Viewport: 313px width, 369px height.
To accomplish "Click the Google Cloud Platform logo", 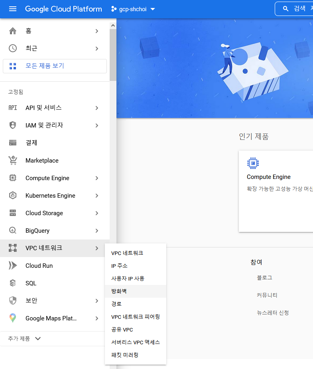I will [x=63, y=9].
